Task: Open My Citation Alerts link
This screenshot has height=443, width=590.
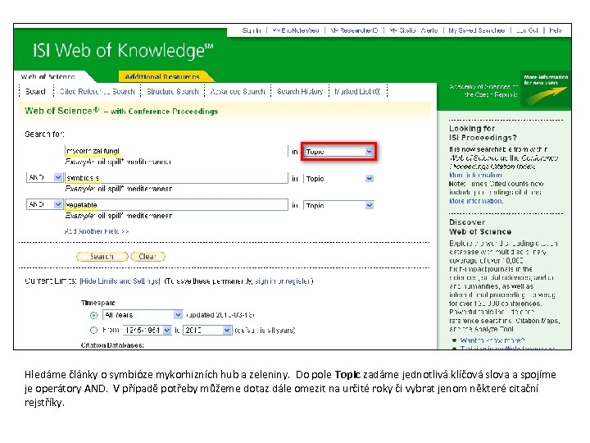Action: click(414, 30)
